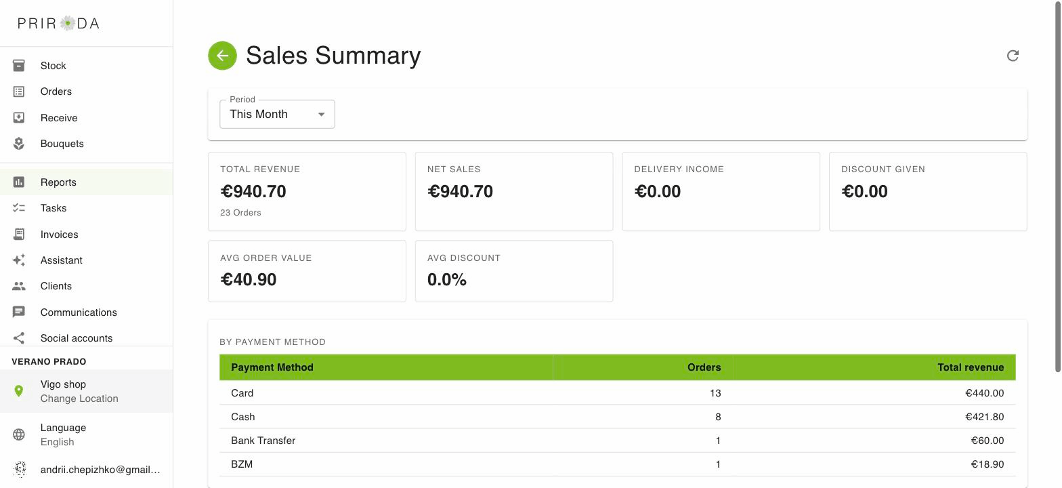Click the refresh icon
Screen dimensions: 1062x488
(x=1013, y=56)
